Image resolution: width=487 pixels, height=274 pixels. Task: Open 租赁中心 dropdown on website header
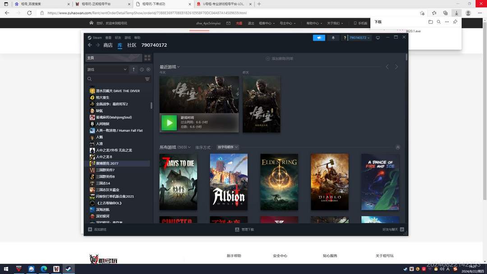[267, 23]
